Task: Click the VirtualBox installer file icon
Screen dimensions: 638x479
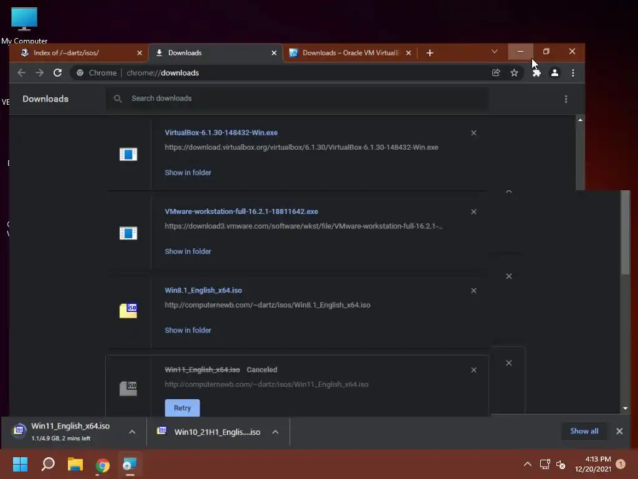Action: point(128,155)
